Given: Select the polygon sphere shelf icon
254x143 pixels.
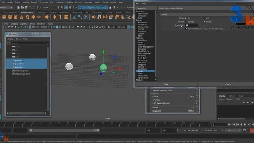Looking at the screenshot, I should [4, 17].
